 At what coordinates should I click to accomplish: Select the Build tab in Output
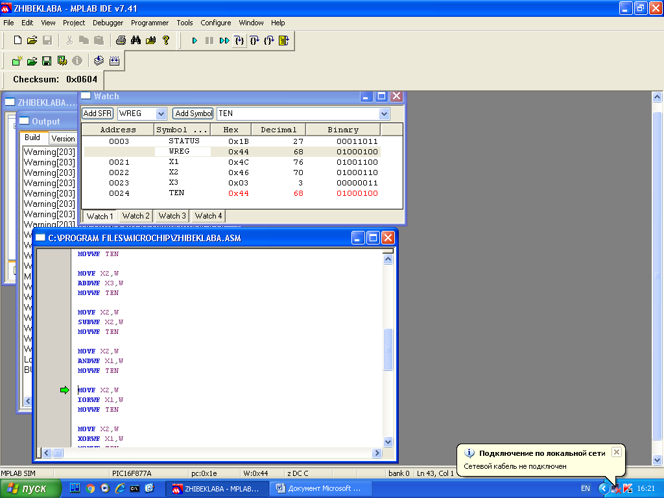pos(32,137)
